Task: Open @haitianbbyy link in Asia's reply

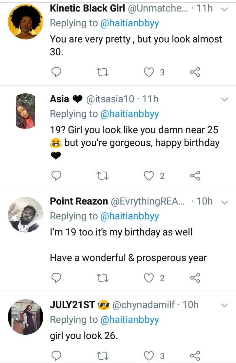Action: coord(129,114)
